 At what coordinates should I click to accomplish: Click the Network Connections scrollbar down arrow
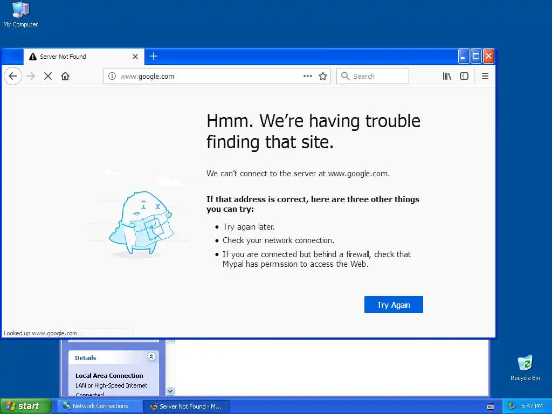(x=170, y=391)
